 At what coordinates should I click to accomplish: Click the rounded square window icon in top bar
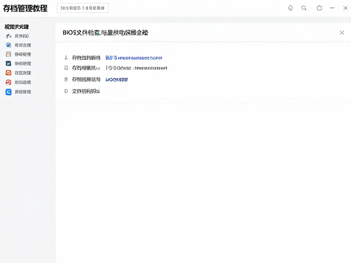click(319, 8)
